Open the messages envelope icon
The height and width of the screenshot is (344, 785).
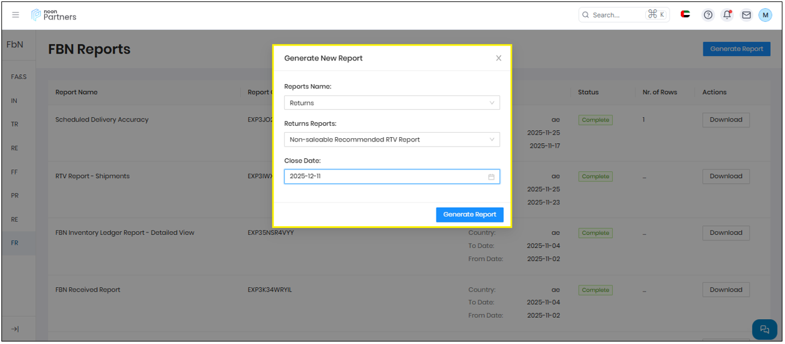[746, 15]
